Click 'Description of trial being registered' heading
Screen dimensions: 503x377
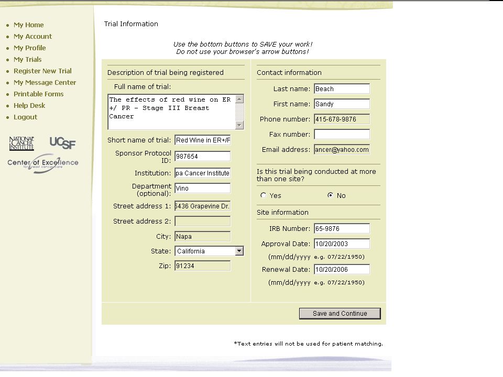(x=166, y=73)
